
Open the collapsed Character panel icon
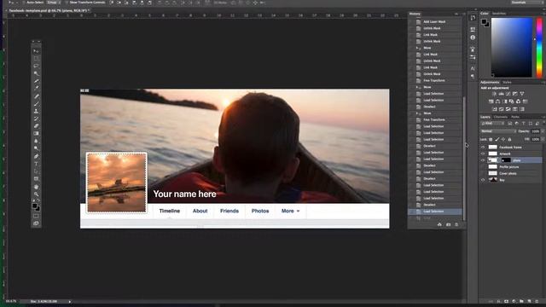click(473, 68)
